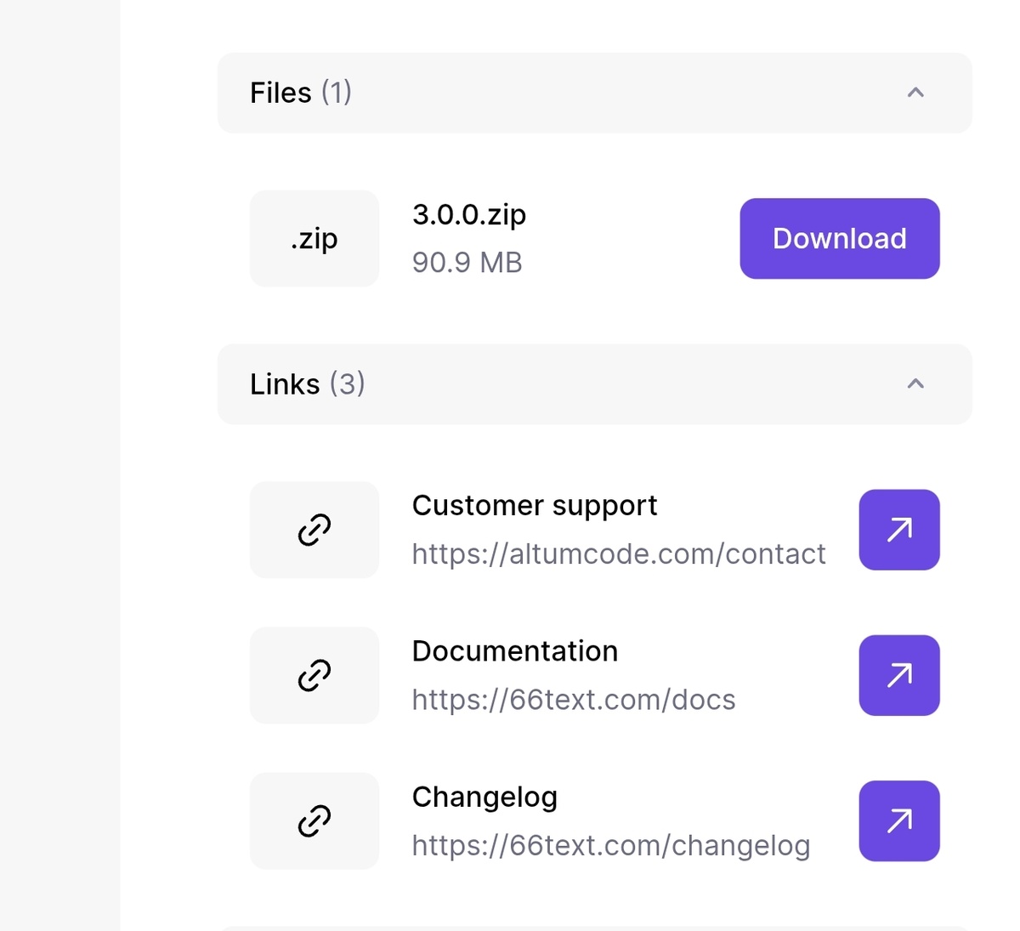
Task: Open Documentation via arrow button
Action: tap(898, 675)
